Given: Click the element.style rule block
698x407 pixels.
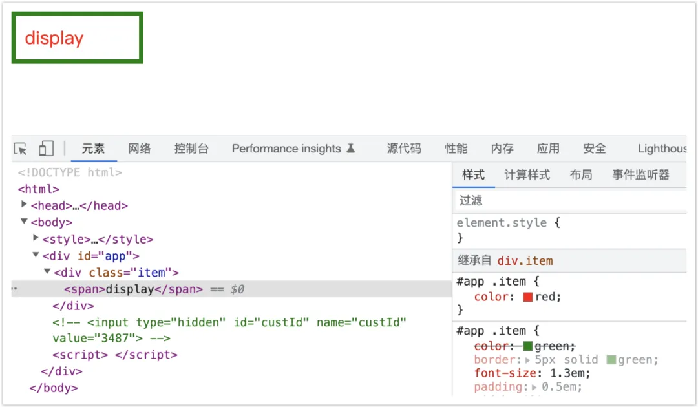Looking at the screenshot, I should click(570, 230).
